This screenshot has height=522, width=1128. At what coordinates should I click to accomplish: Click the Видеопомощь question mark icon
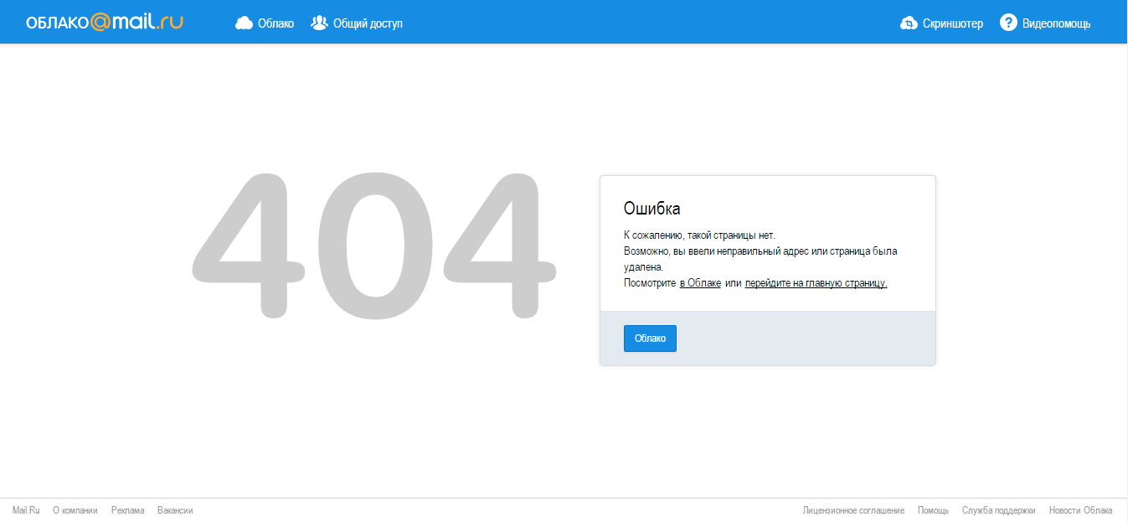click(x=1008, y=23)
